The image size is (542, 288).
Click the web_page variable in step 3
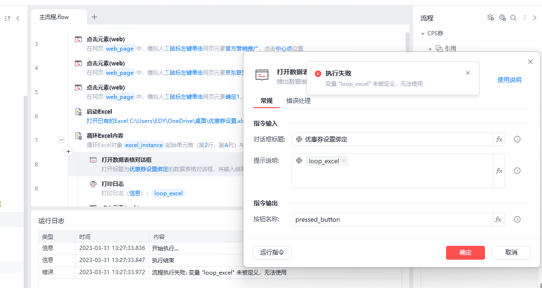(x=120, y=49)
